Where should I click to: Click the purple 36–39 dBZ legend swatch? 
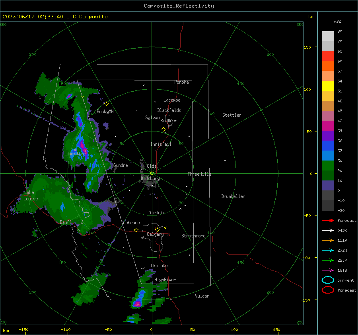[x=328, y=135]
